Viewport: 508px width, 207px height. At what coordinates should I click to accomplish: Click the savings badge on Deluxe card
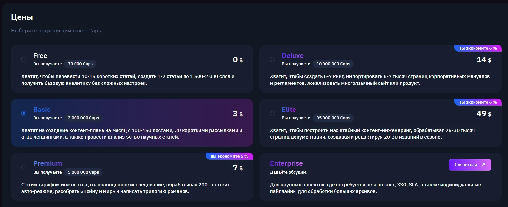click(478, 48)
